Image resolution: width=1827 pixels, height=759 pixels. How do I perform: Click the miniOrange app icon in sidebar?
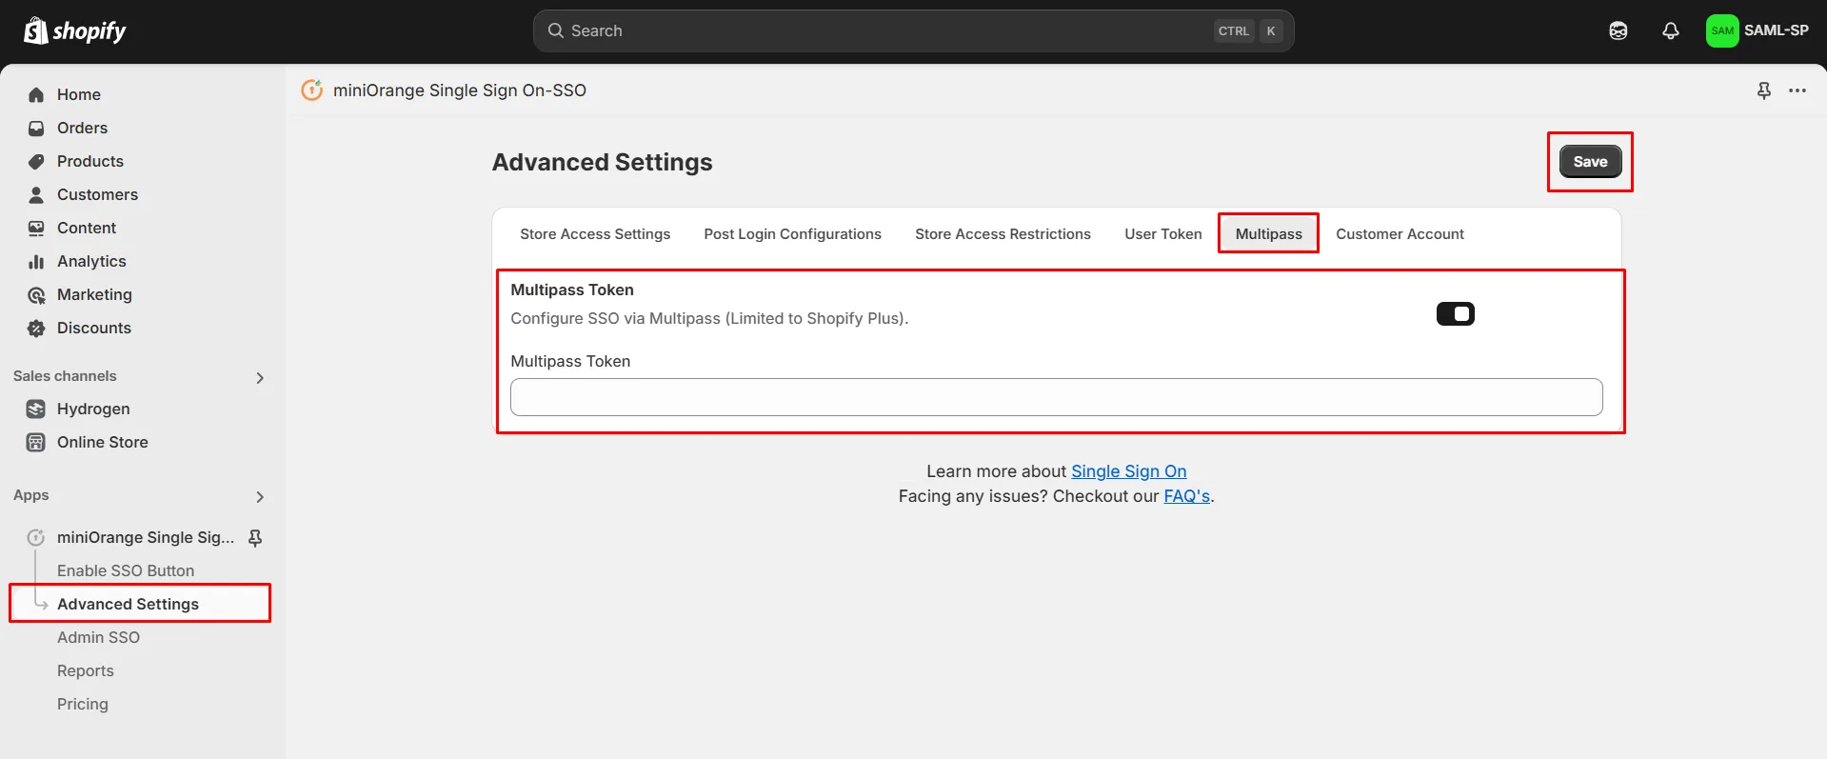[x=36, y=537]
